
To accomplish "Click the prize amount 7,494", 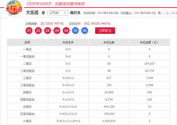I will pyautogui.click(x=150, y=78).
